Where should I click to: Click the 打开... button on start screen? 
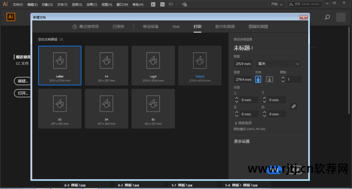(x=22, y=93)
